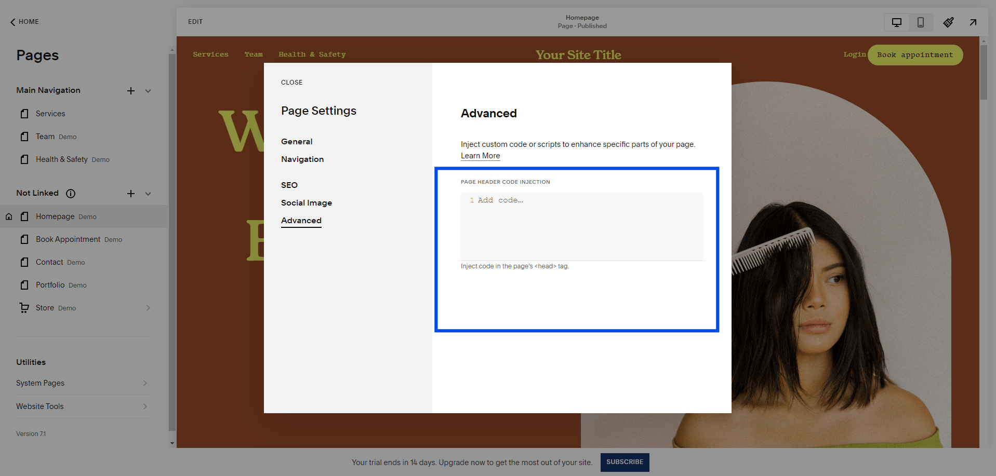
Task: Follow the Learn More link
Action: pyautogui.click(x=480, y=156)
